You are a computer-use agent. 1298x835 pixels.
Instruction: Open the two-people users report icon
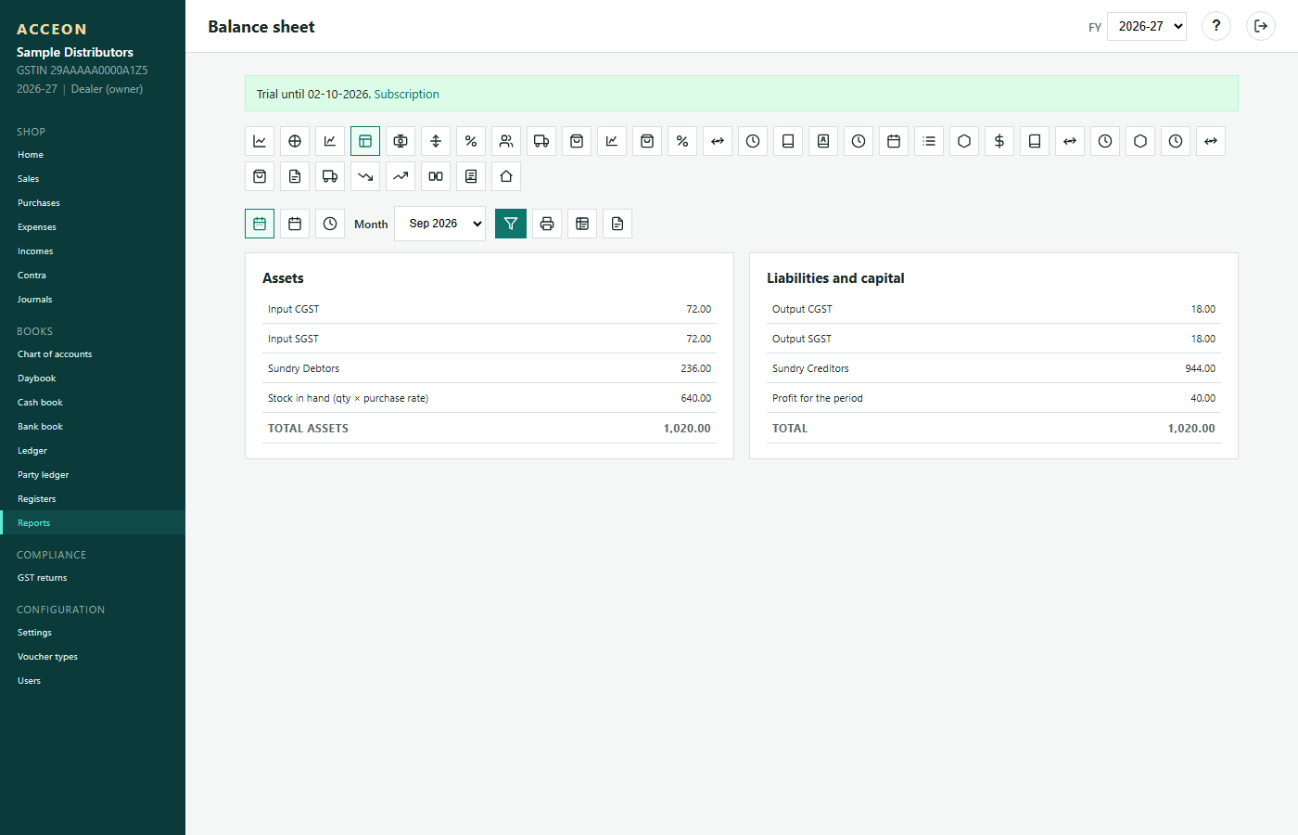coord(506,141)
